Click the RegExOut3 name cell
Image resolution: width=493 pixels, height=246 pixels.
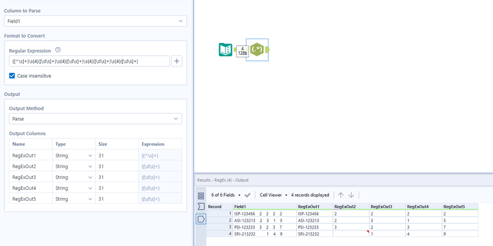(x=31, y=177)
